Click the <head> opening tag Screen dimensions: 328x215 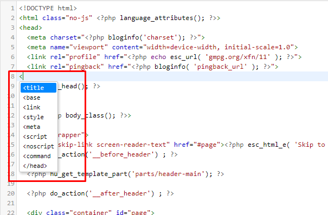(x=30, y=28)
